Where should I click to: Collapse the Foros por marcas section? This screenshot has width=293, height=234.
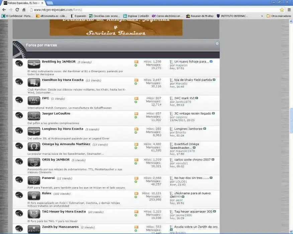point(217,44)
